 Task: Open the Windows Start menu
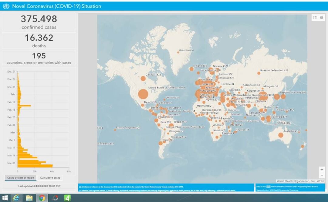(5, 198)
